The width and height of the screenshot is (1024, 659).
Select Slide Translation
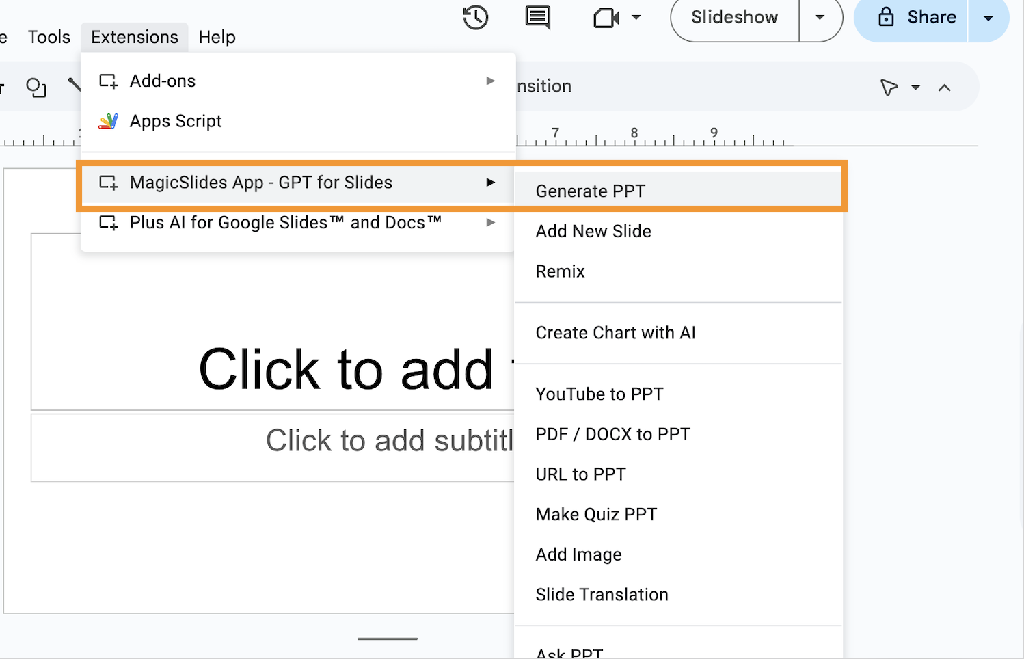pos(678,595)
